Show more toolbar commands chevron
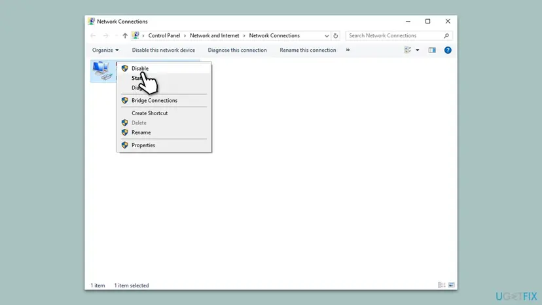 pos(348,50)
